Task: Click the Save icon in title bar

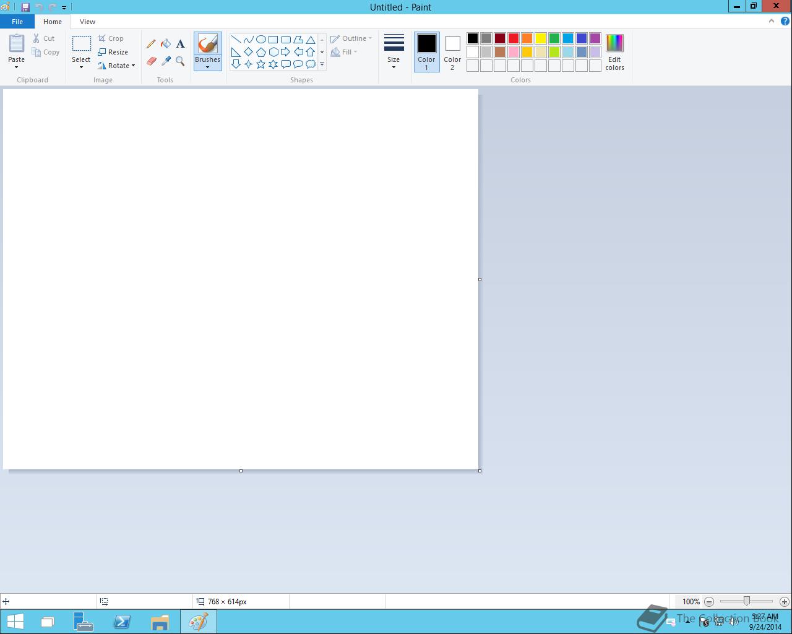Action: point(25,7)
